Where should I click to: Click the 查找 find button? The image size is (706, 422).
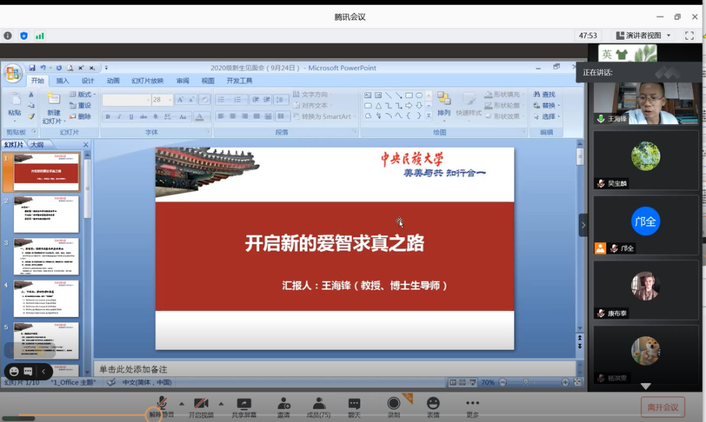(x=544, y=95)
